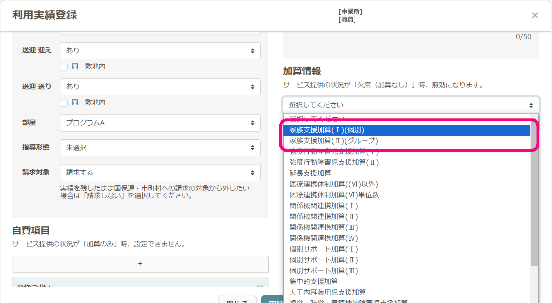Check 同一敷地内 under 送迎 迎え
The height and width of the screenshot is (303, 552).
coord(64,67)
